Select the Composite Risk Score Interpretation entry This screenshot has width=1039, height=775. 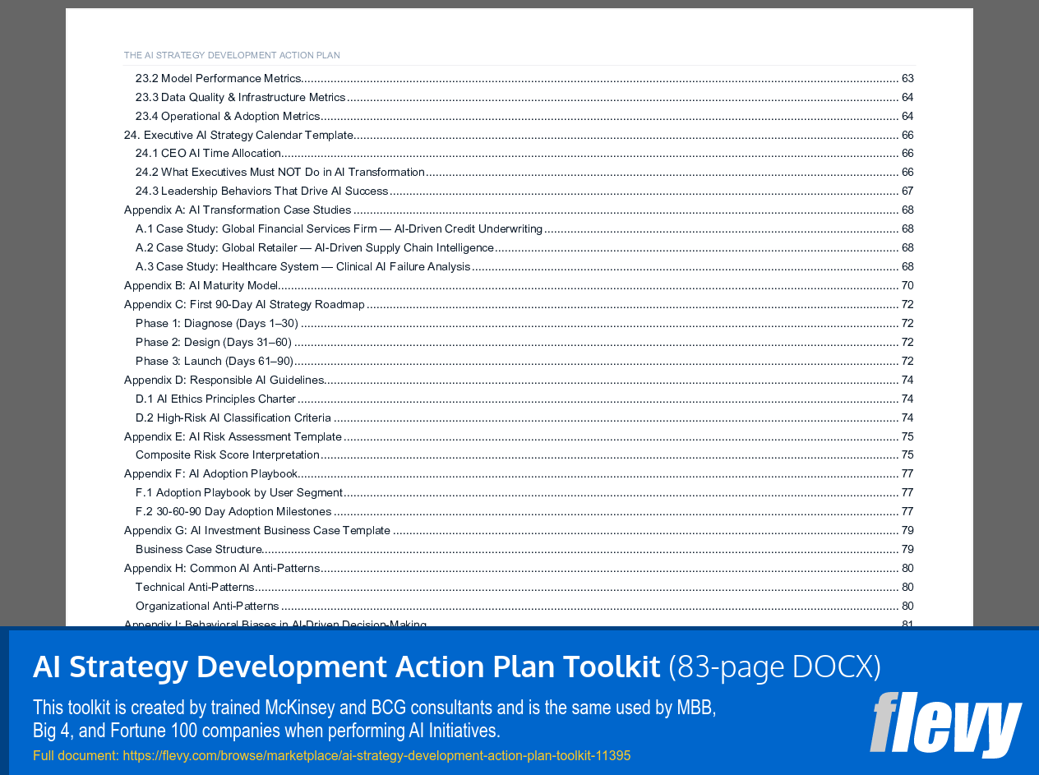tap(227, 454)
